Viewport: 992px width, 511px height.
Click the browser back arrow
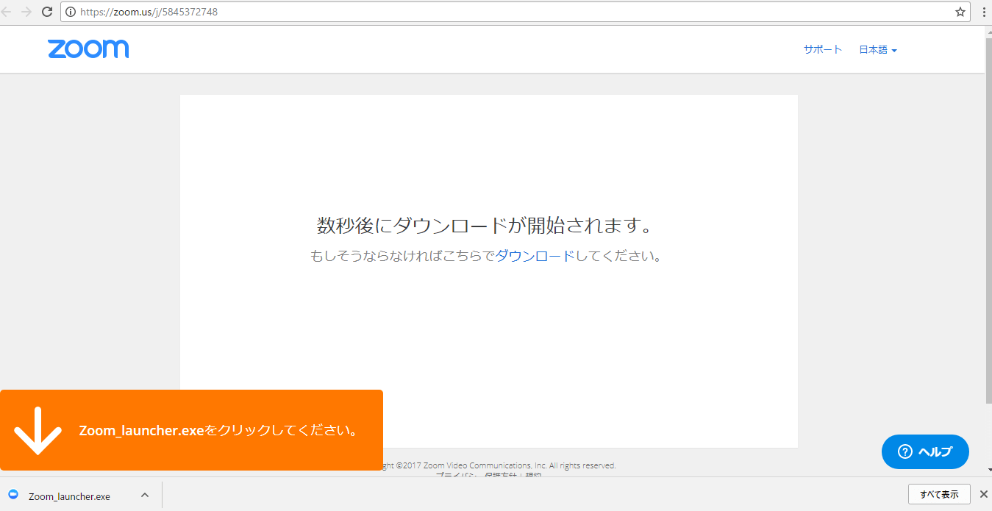click(x=7, y=12)
